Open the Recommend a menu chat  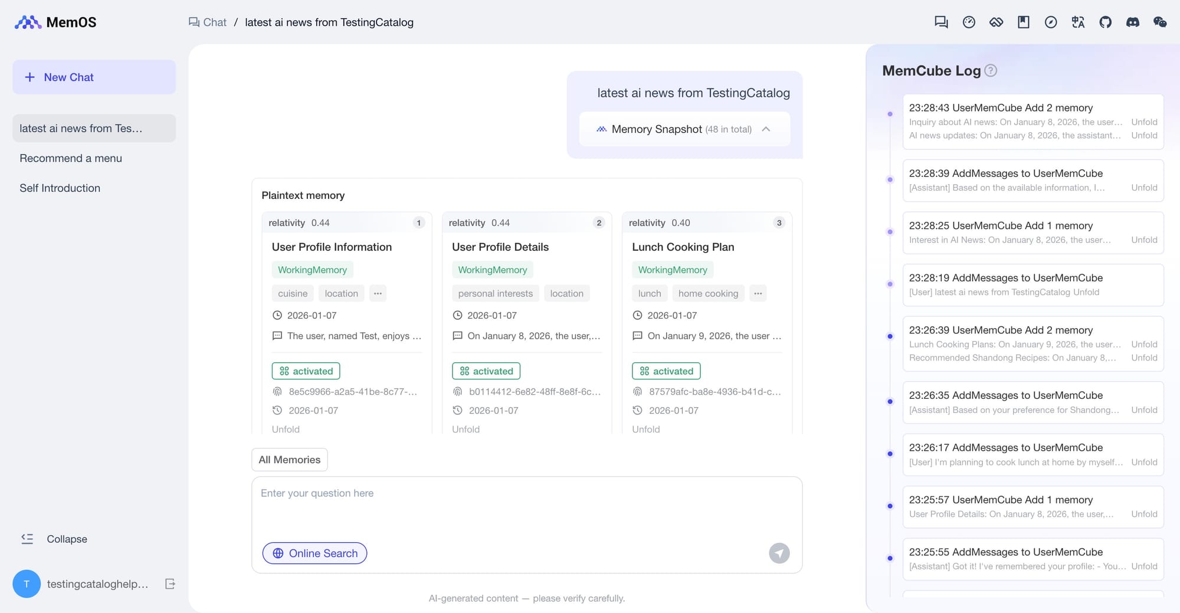(x=71, y=158)
